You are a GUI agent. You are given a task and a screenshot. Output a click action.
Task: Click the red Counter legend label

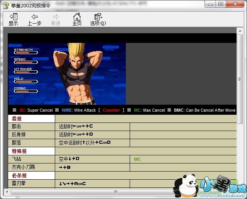coord(111,110)
